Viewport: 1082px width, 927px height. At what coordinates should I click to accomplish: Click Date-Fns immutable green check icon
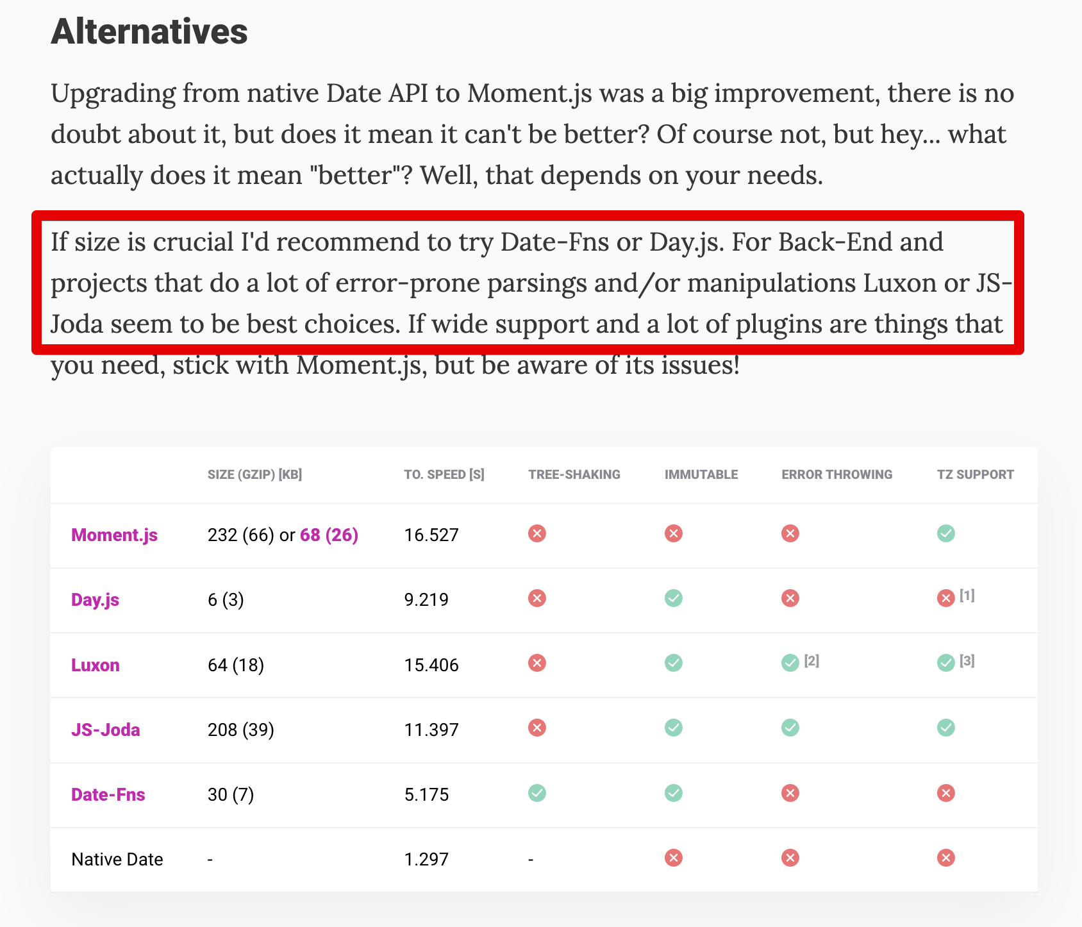tap(674, 793)
